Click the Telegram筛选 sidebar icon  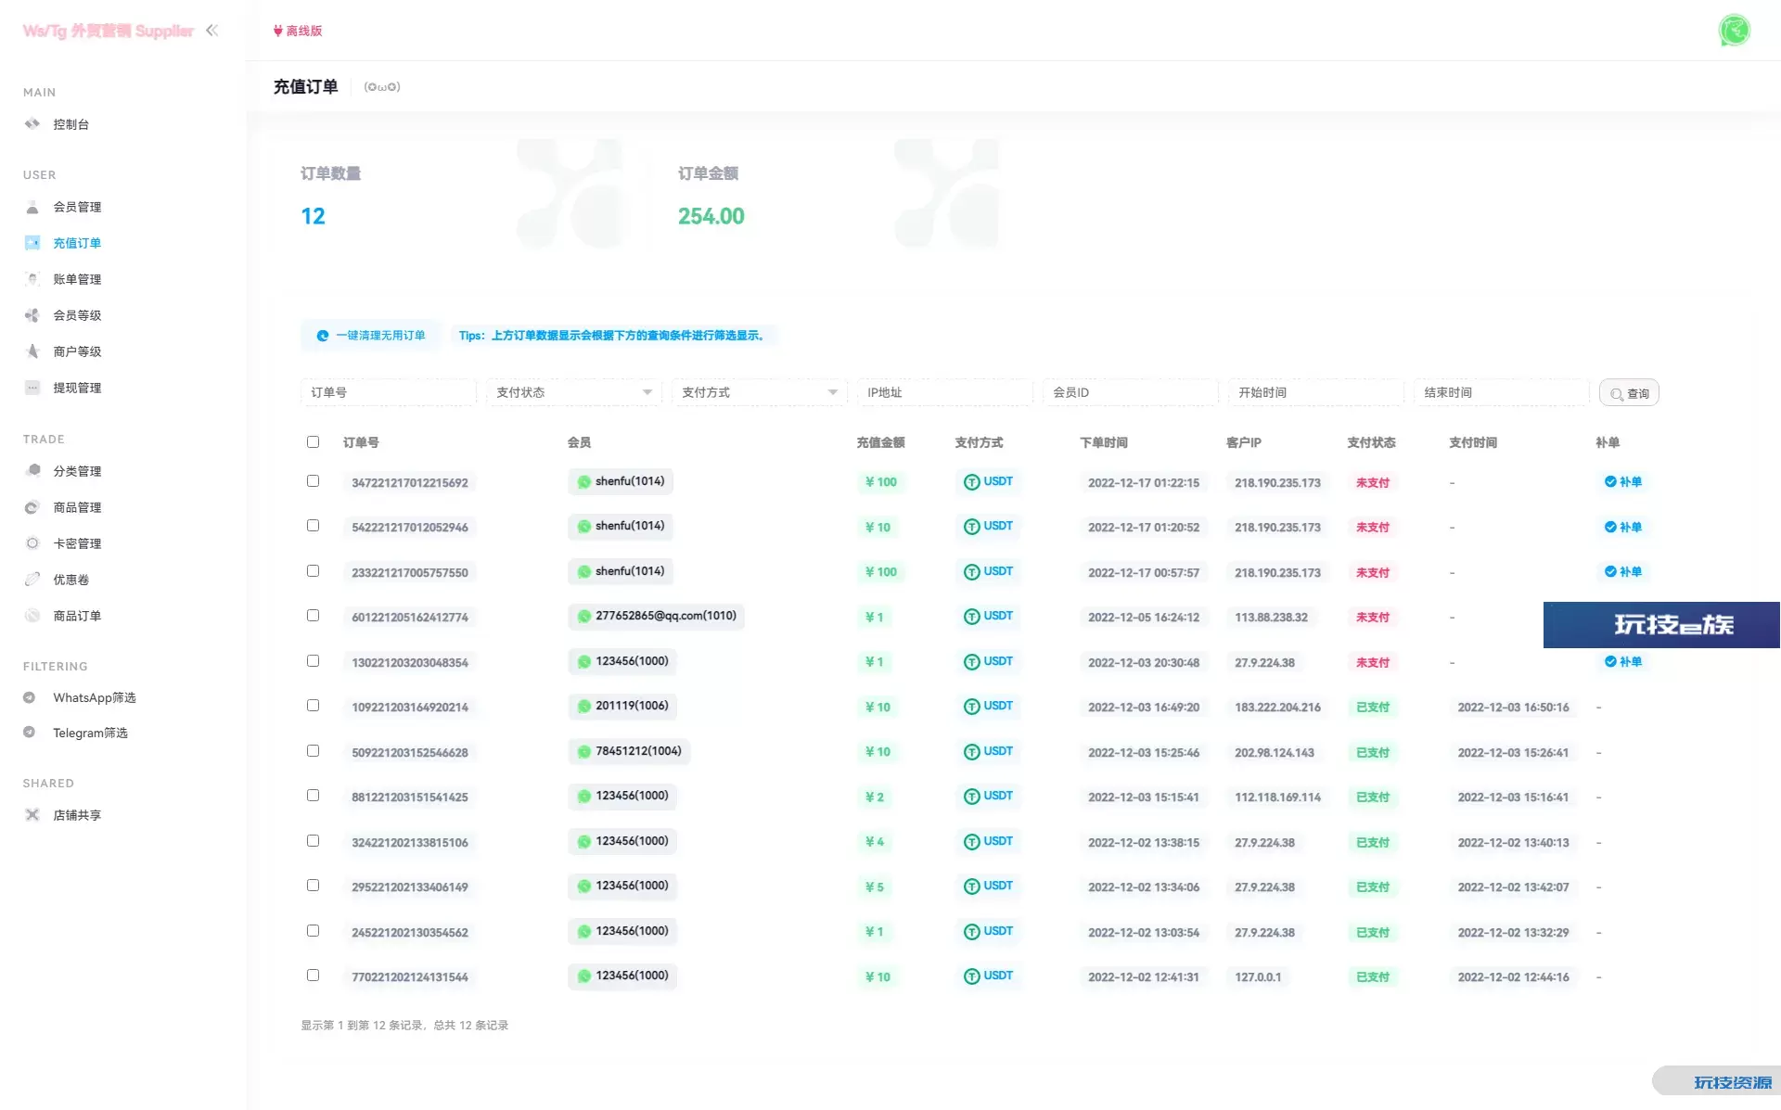tap(30, 733)
